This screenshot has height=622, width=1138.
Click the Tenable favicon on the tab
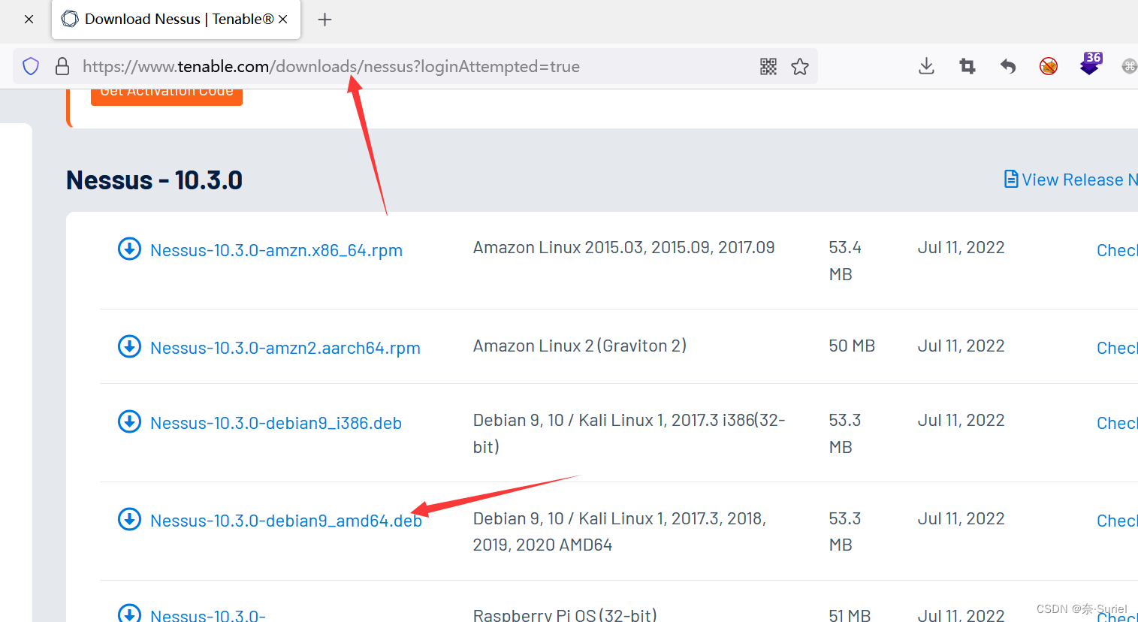(x=70, y=19)
